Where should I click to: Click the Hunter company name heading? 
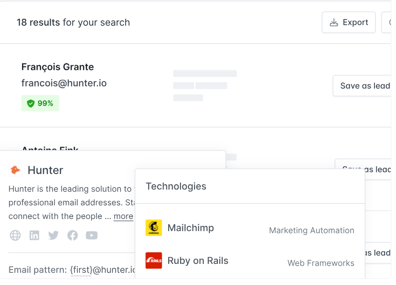pyautogui.click(x=45, y=170)
